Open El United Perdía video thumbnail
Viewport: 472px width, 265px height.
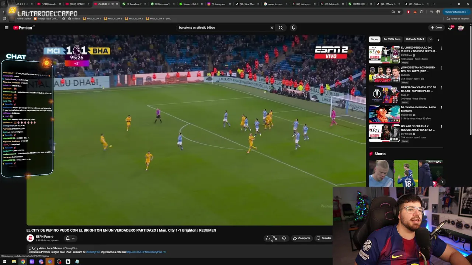384,54
